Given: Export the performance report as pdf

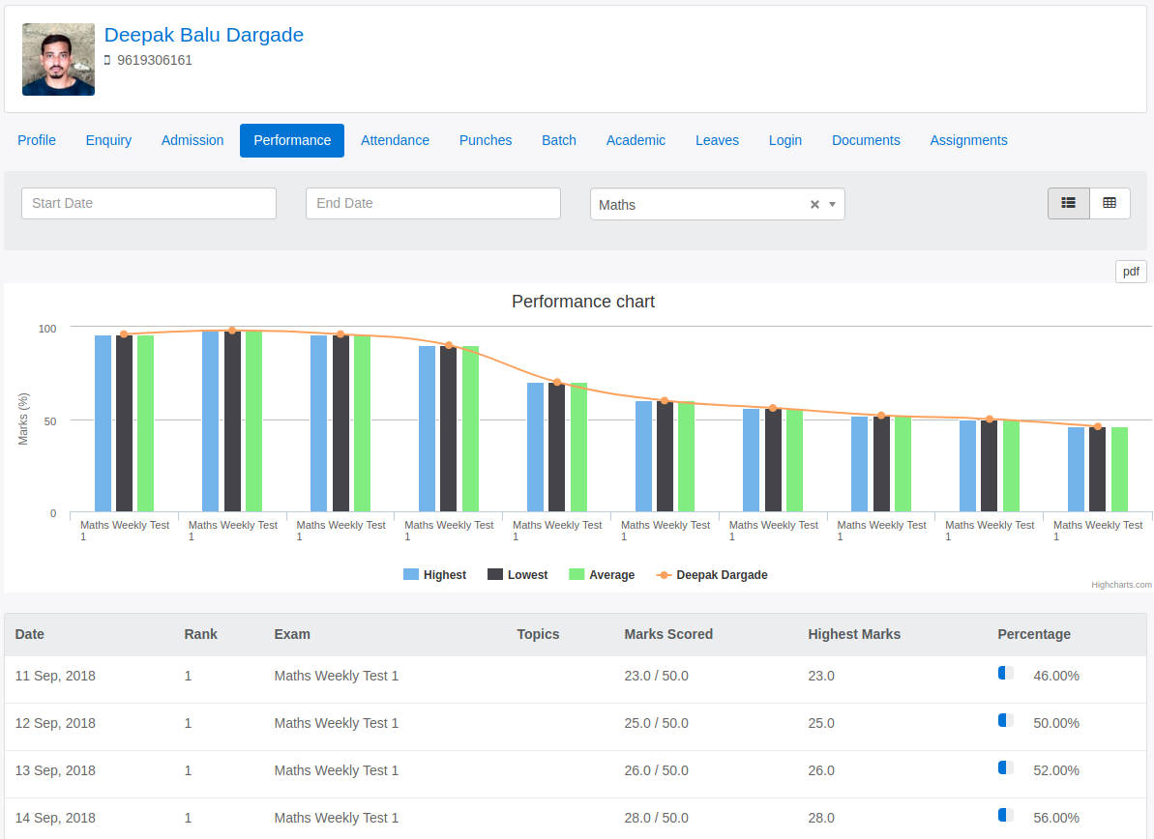Looking at the screenshot, I should (x=1130, y=272).
